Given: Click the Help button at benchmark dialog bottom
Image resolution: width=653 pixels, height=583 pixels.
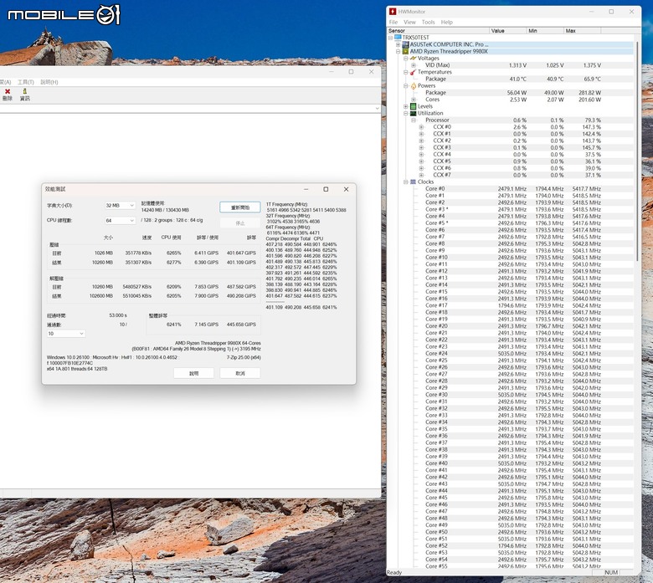Looking at the screenshot, I should click(x=193, y=373).
